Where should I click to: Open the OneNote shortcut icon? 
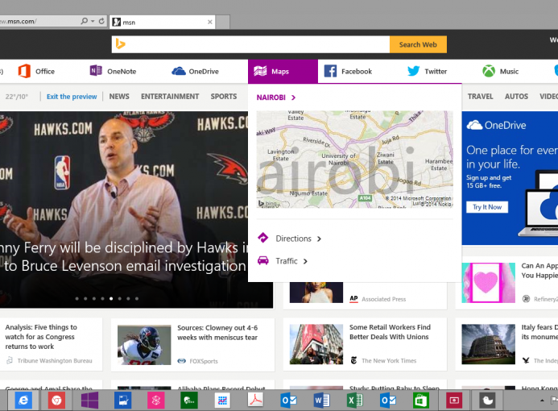tap(96, 71)
